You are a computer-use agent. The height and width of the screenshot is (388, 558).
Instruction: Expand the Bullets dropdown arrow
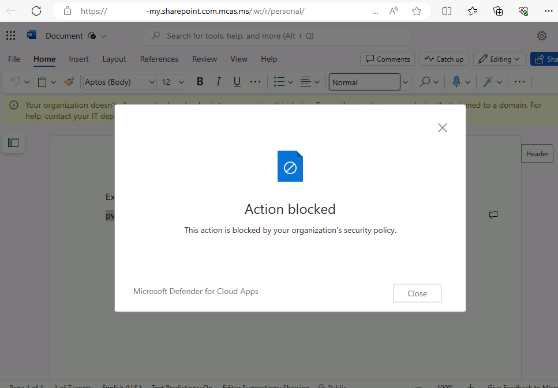click(x=290, y=82)
